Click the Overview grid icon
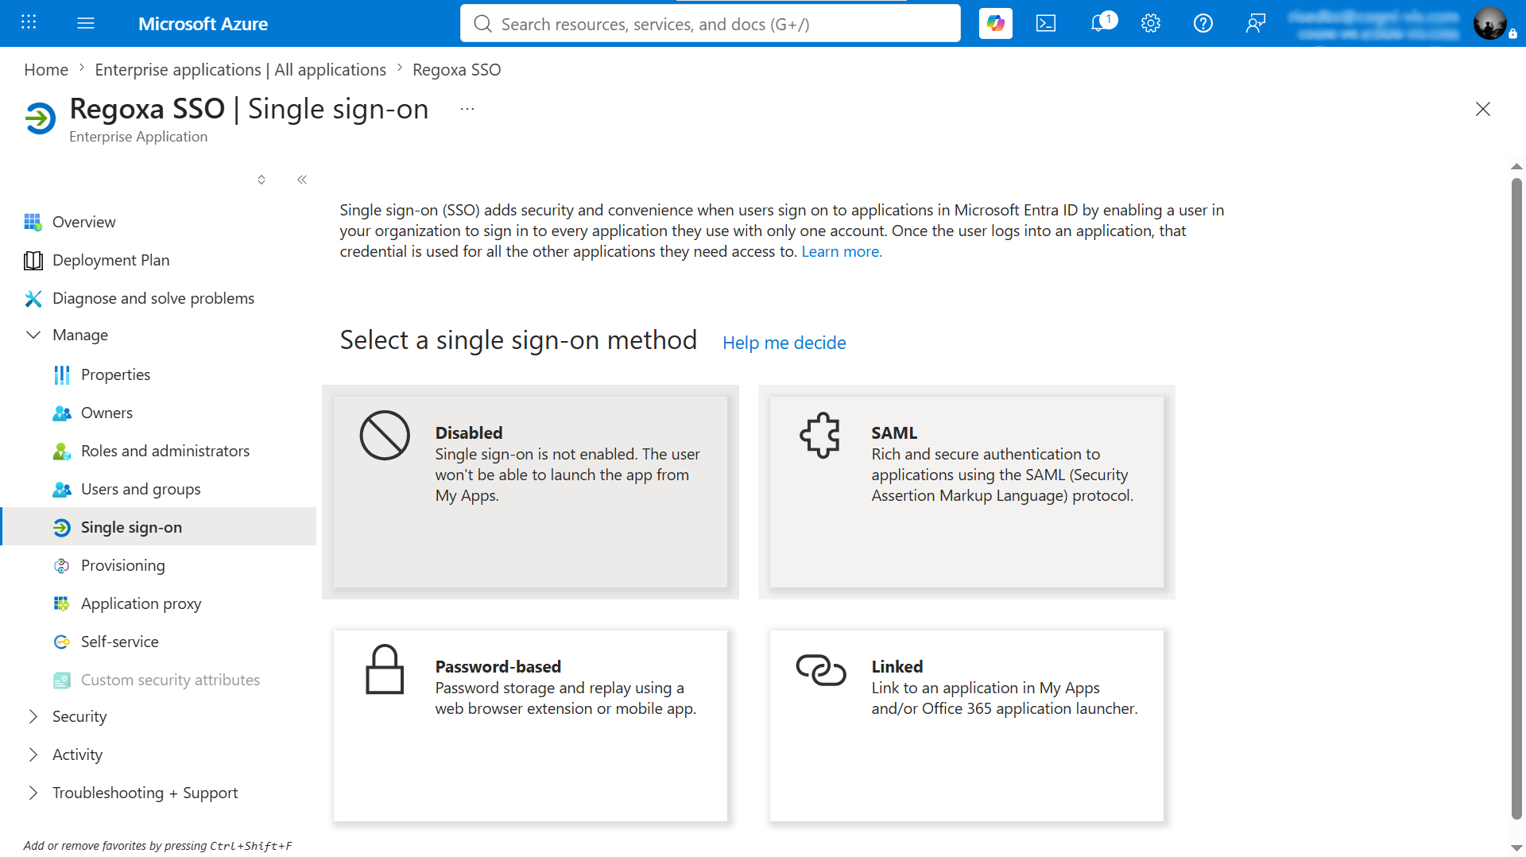The width and height of the screenshot is (1526, 857). [x=33, y=222]
